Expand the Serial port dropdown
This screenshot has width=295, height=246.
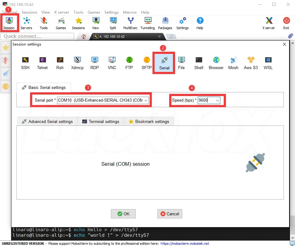click(146, 100)
